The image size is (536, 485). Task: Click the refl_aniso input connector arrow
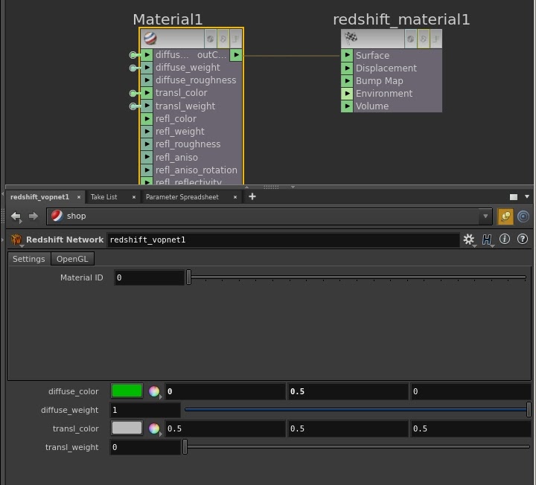click(x=147, y=157)
